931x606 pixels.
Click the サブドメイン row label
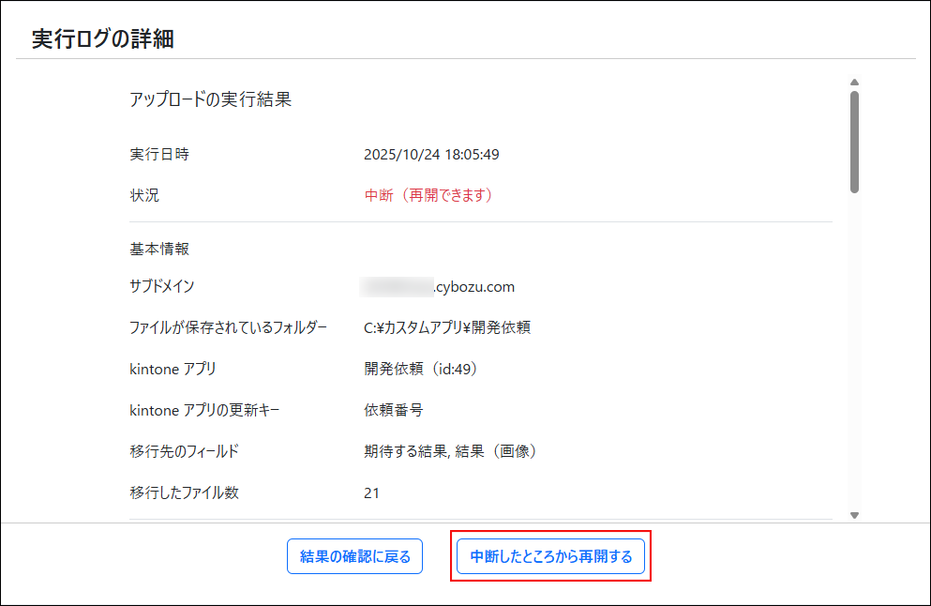coord(161,286)
